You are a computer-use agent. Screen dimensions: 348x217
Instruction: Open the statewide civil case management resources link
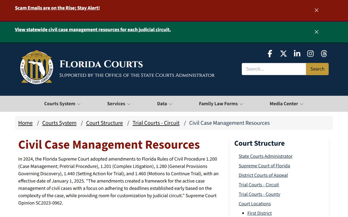[93, 30]
